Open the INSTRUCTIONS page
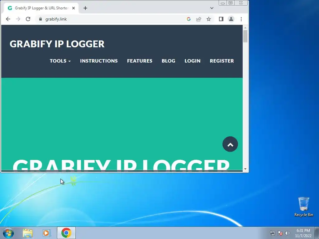 coord(99,61)
